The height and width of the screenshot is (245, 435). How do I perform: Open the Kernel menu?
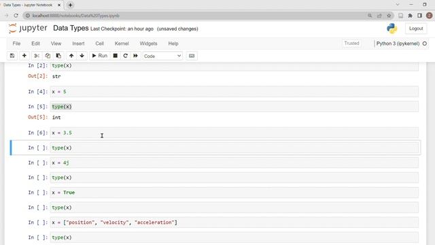tap(122, 44)
